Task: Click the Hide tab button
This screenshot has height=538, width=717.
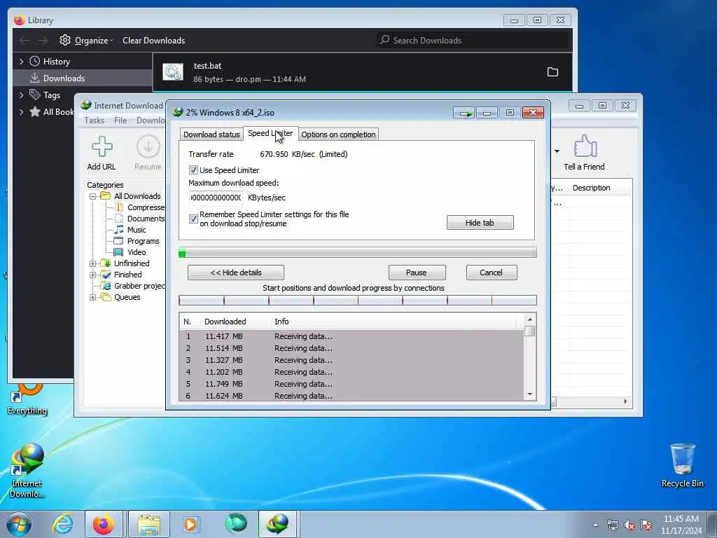Action: pos(480,223)
